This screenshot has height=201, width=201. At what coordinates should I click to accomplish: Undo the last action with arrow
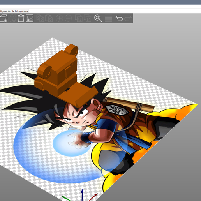coord(119,18)
